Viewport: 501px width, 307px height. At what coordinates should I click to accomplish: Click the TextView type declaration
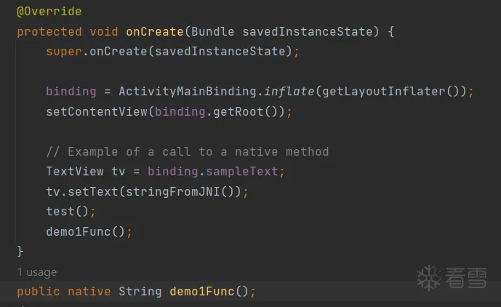click(x=75, y=172)
